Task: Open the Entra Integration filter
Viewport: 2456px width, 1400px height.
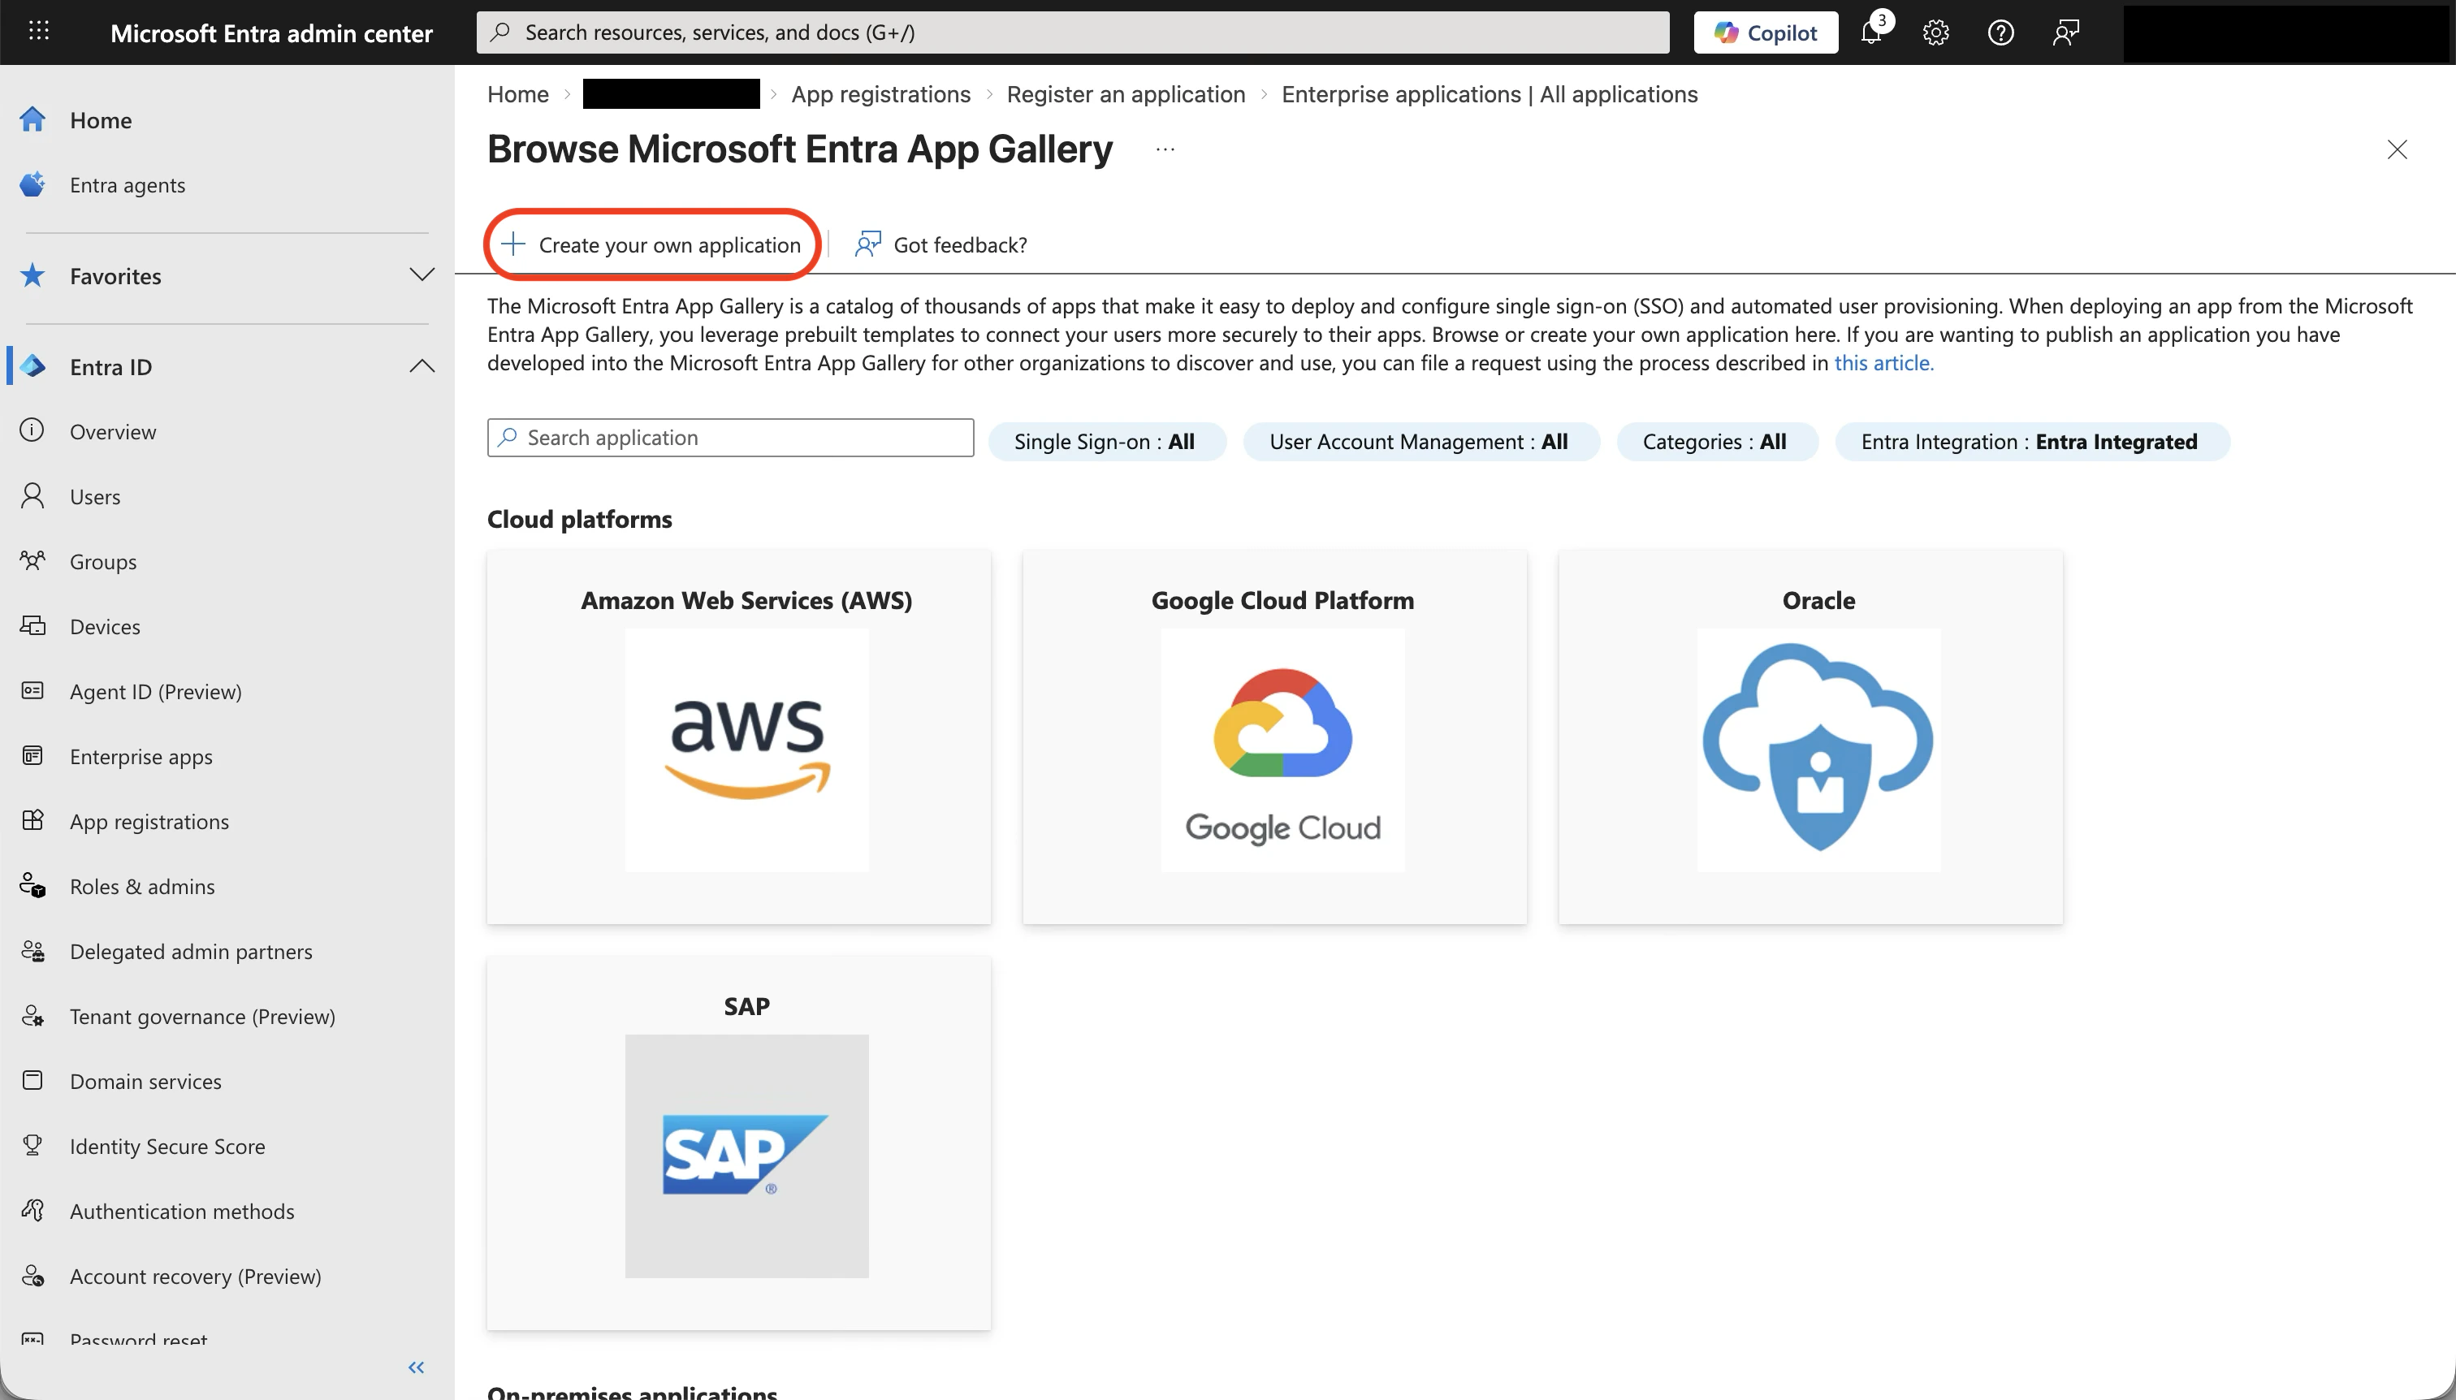Action: [x=2031, y=441]
